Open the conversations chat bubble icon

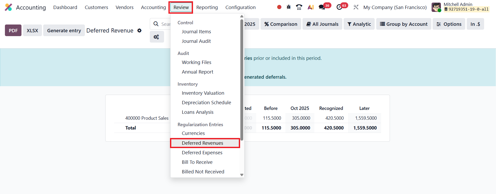point(322,7)
